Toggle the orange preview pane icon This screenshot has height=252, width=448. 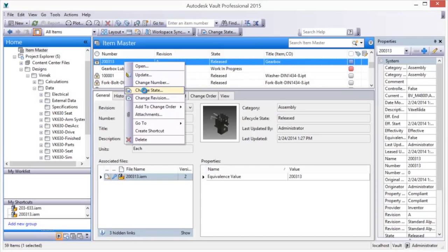click(37, 32)
